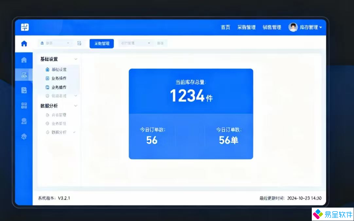354x221 pixels.
Task: Click the circle icon beside 业务管理
Action: (47, 124)
